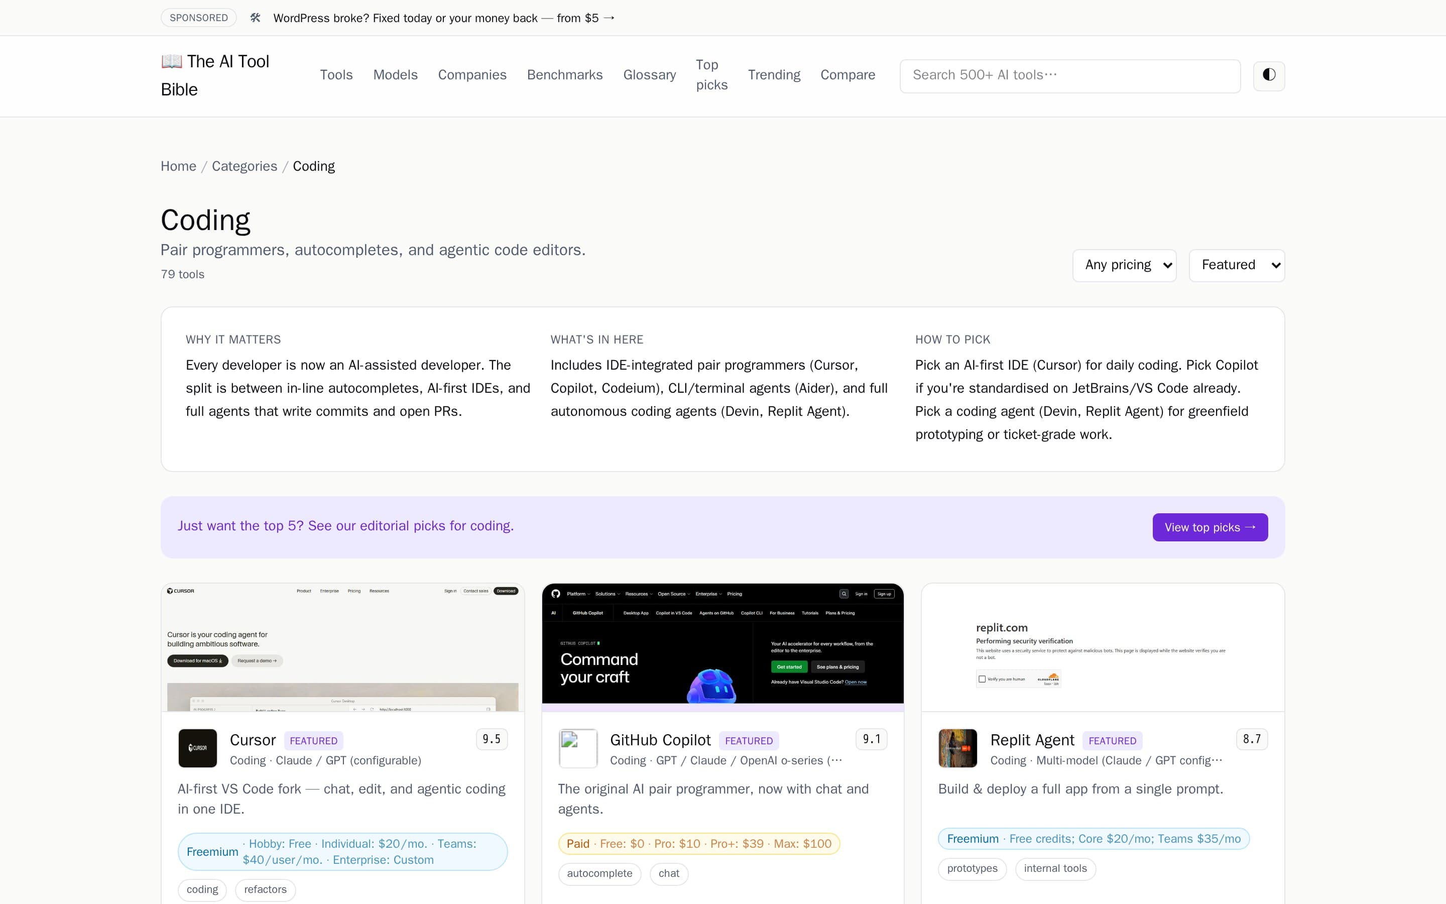Click The AI Tool Bible site logo
1446x904 pixels.
tap(215, 76)
